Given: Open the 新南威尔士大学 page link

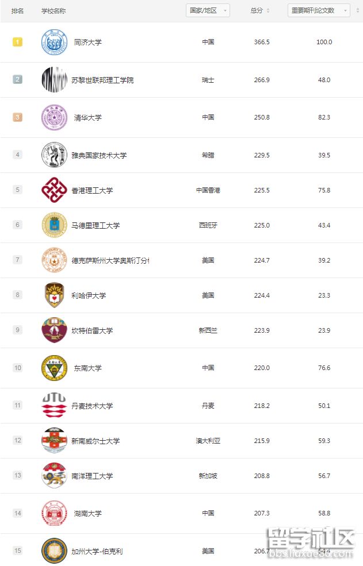Looking at the screenshot, I should pyautogui.click(x=95, y=441).
